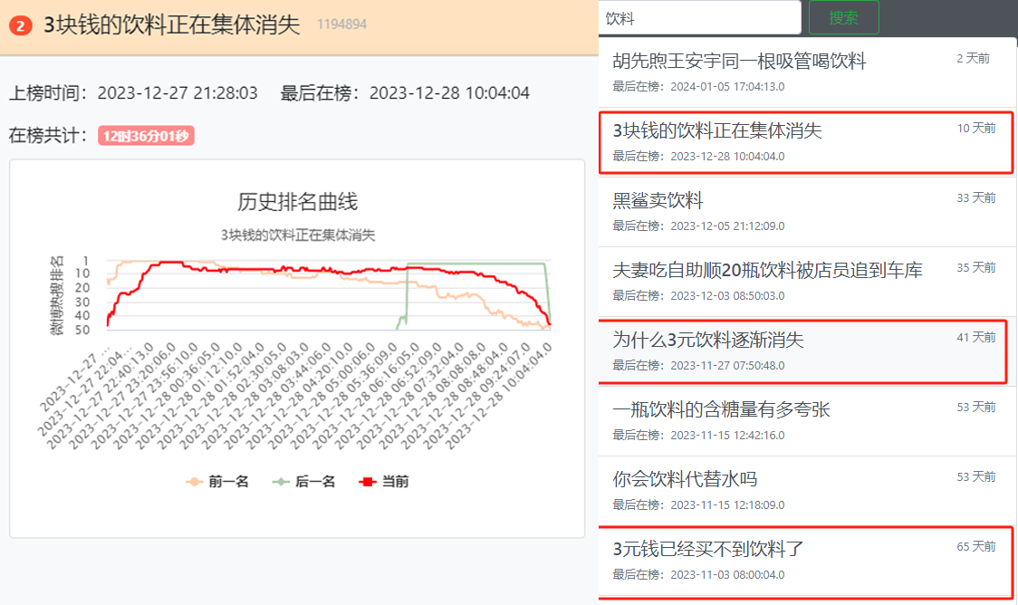
Task: Toggle the 后一名 legend series
Action: pos(303,482)
